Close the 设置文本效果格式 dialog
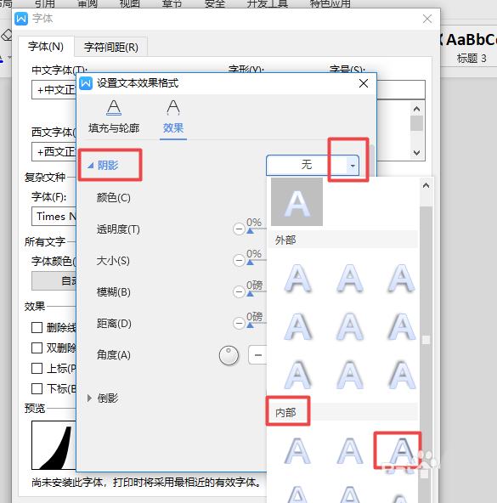The image size is (497, 503). pos(364,83)
